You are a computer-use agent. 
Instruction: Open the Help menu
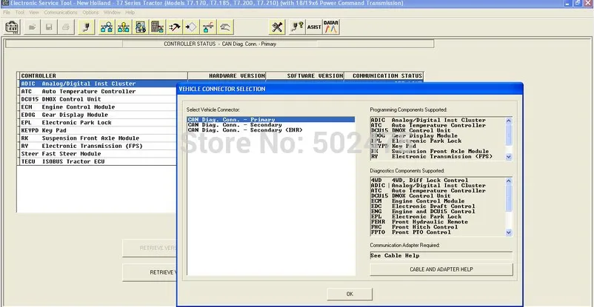tap(130, 13)
